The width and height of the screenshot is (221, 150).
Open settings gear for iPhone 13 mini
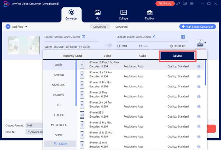coord(199,147)
